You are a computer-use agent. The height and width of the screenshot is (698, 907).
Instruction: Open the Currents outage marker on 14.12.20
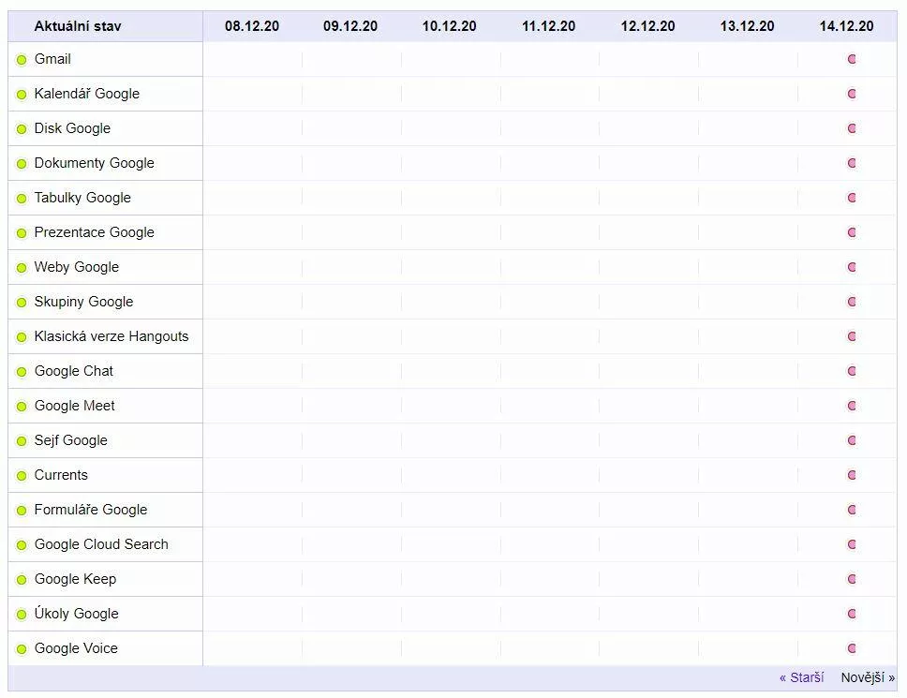(x=852, y=475)
